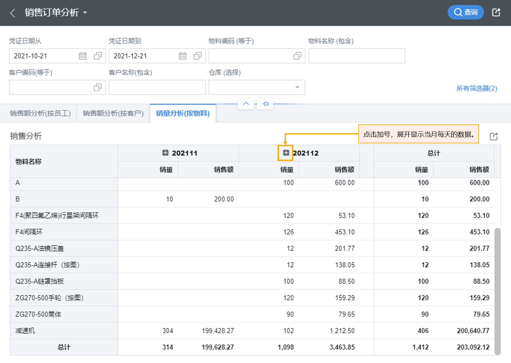Expand the 202111 month column
Viewport: 511px width, 363px height.
point(165,153)
